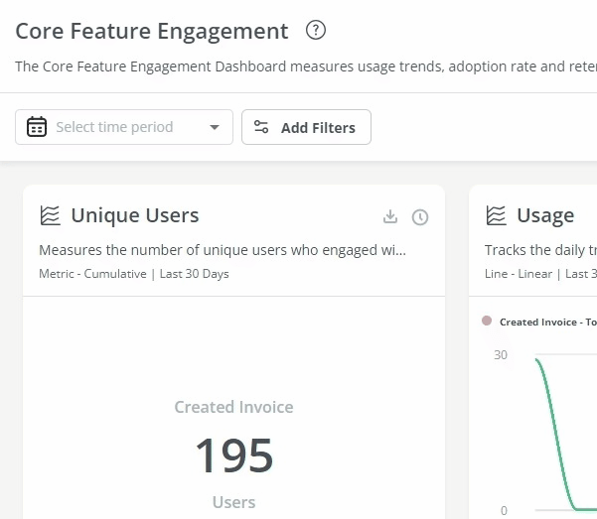Open the clock icon on Unique Users card
Viewport: 597px width, 519px height.
[x=420, y=217]
